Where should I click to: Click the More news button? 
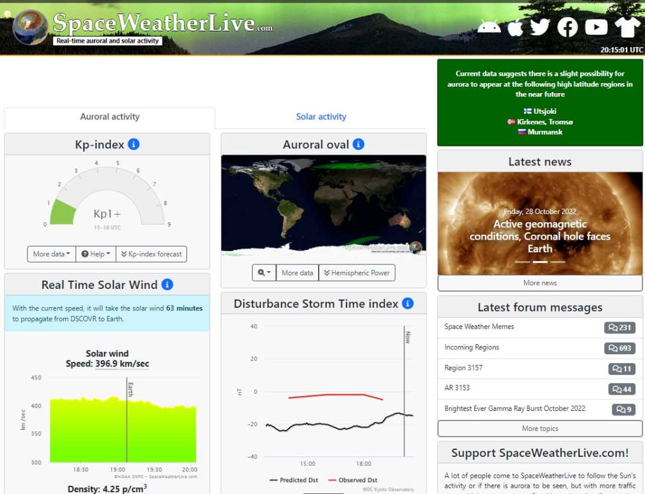tap(540, 283)
